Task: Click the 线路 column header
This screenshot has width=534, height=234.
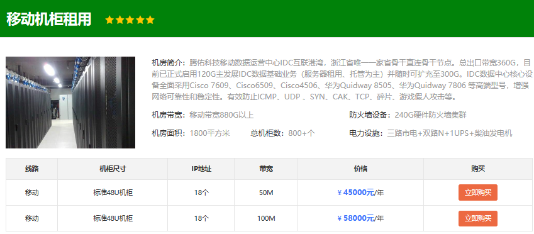Action: pyautogui.click(x=31, y=169)
